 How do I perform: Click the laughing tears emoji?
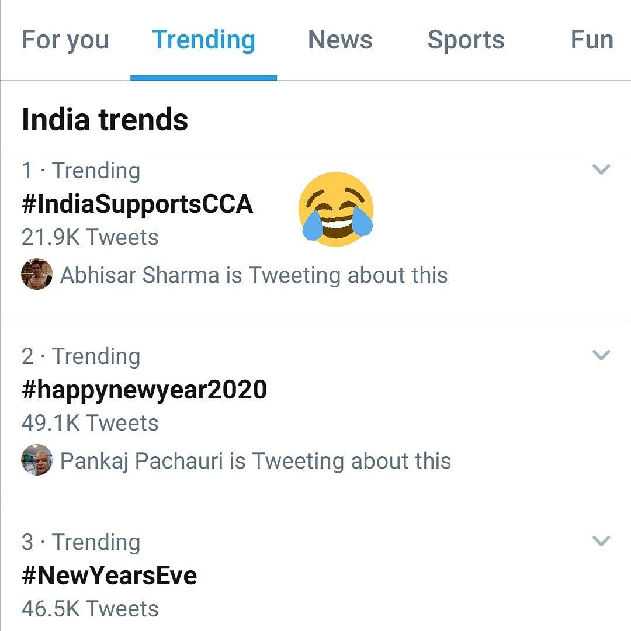[336, 209]
